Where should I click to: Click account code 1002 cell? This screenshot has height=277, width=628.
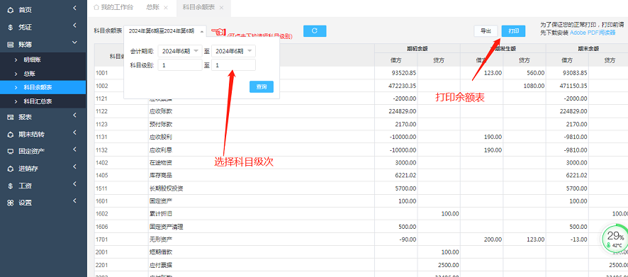click(102, 86)
